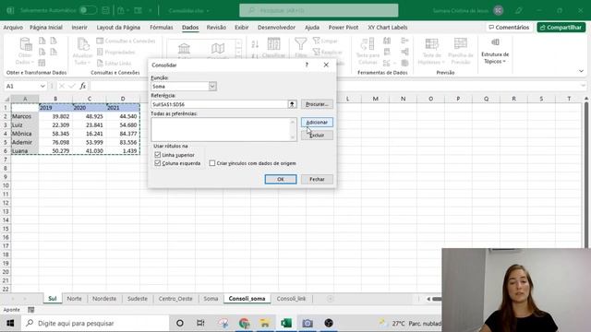This screenshot has height=332, width=591.
Task: Click the Windows Start button
Action: 10,323
